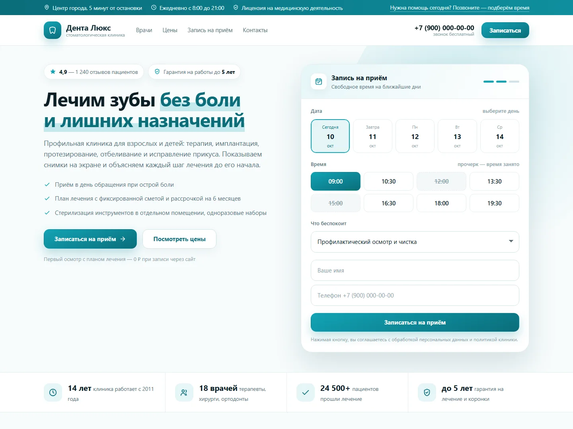Click the Нужна помощь сегодня link
Viewport: 573px width, 429px height.
coord(460,8)
